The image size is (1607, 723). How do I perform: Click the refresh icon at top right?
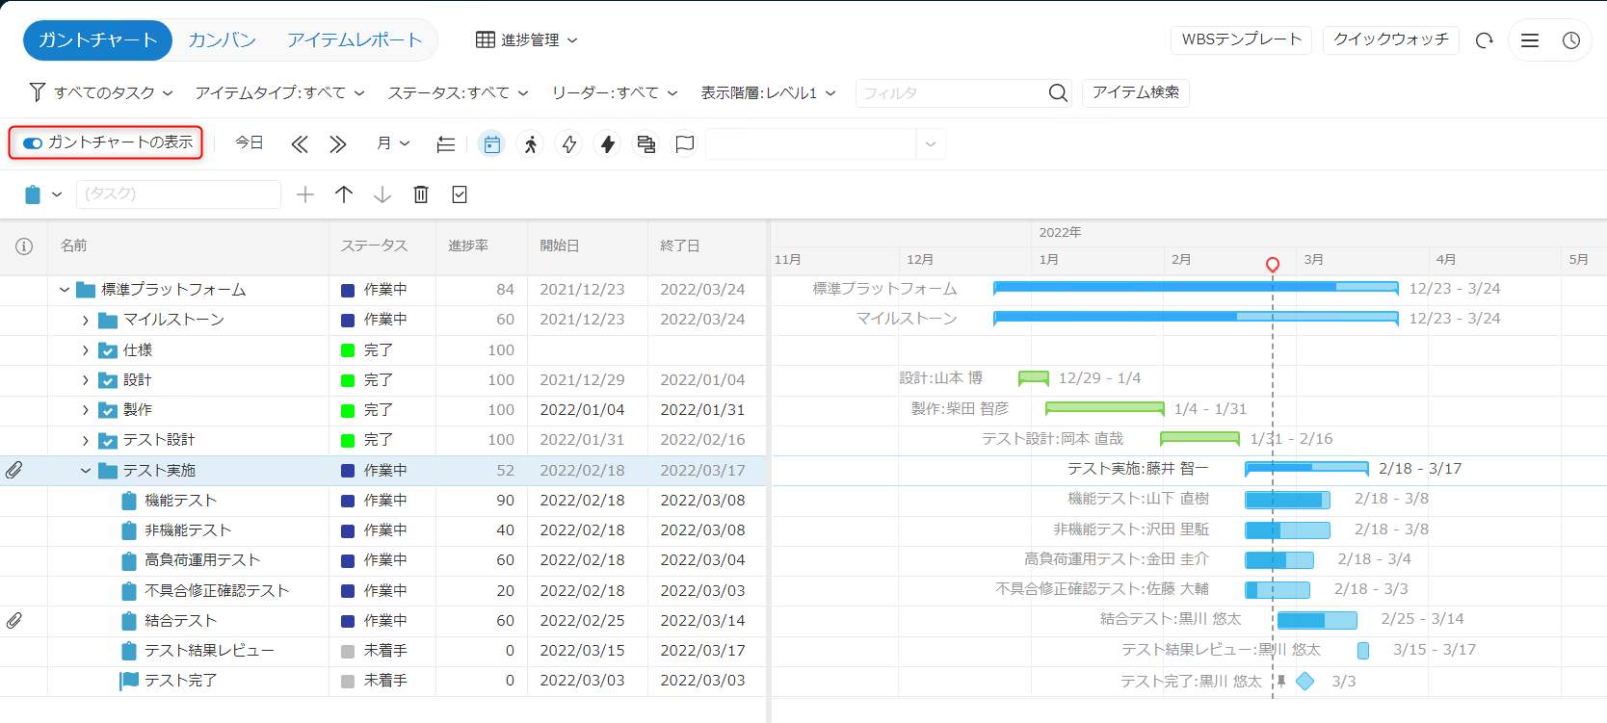(x=1484, y=40)
